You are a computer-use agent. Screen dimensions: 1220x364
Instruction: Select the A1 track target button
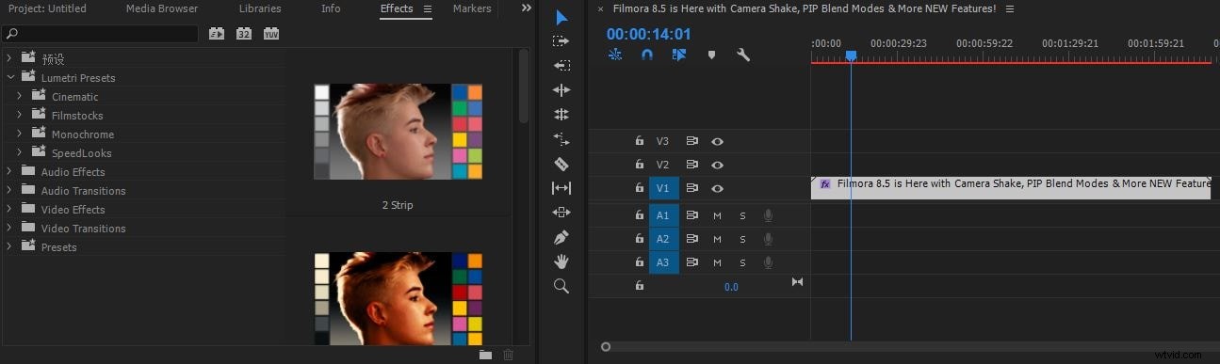tap(663, 215)
